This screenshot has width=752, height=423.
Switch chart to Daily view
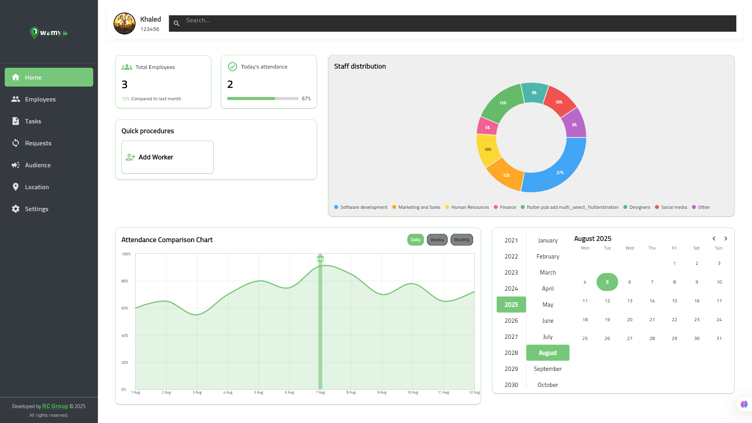pos(416,240)
